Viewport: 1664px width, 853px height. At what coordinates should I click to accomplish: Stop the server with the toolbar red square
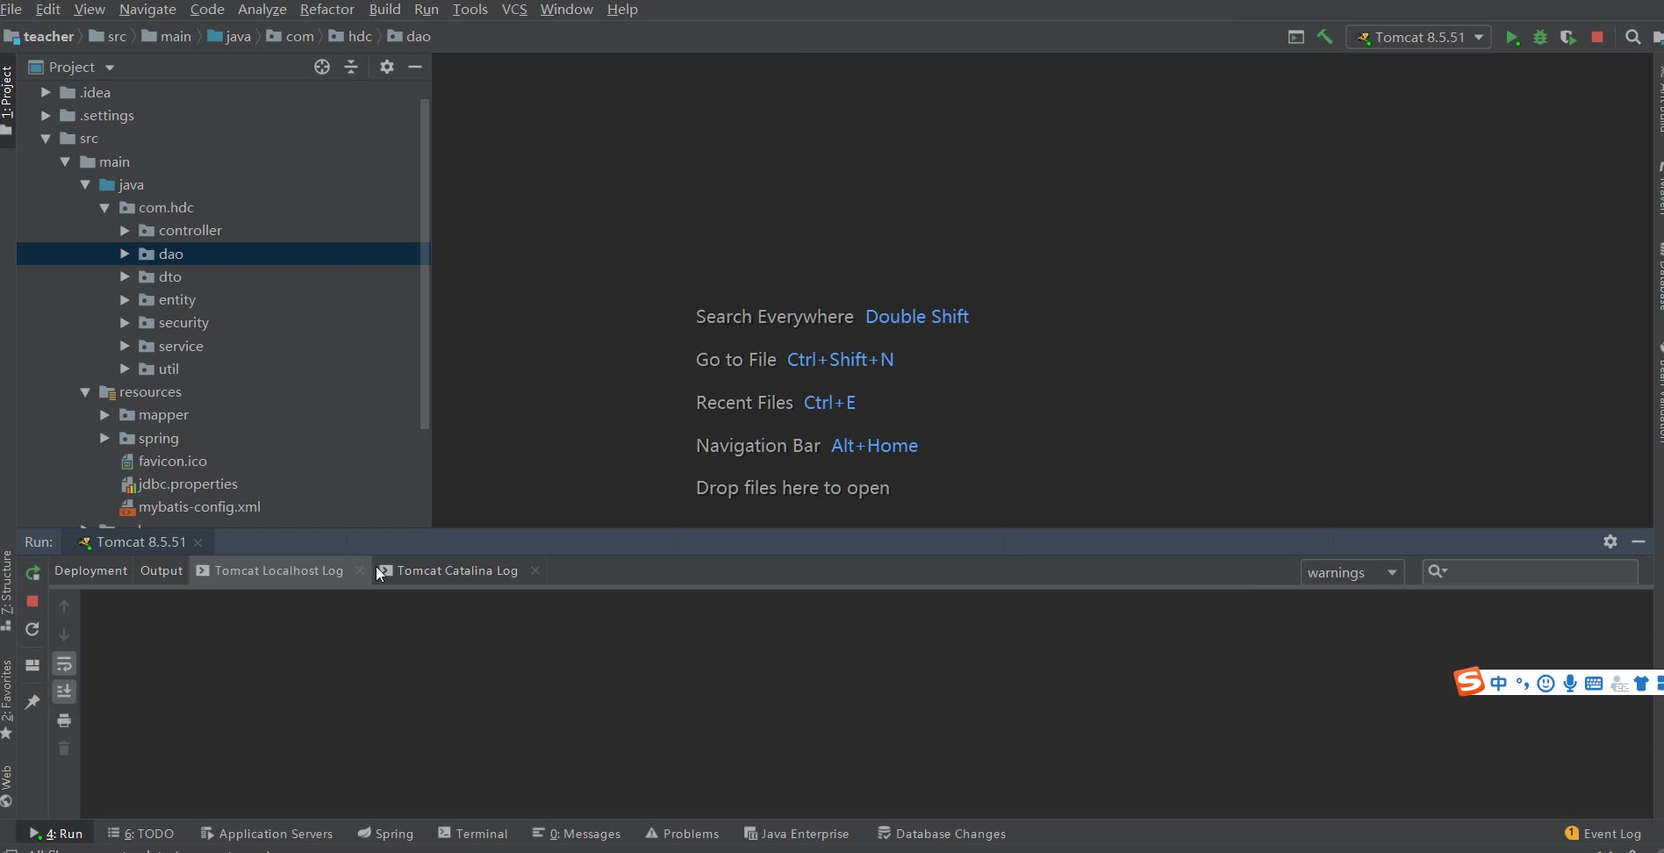1597,38
